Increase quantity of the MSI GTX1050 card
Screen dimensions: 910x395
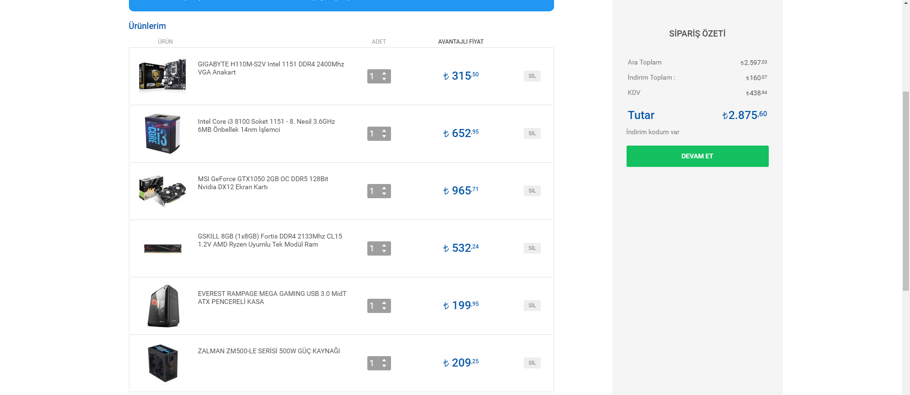[x=384, y=188]
